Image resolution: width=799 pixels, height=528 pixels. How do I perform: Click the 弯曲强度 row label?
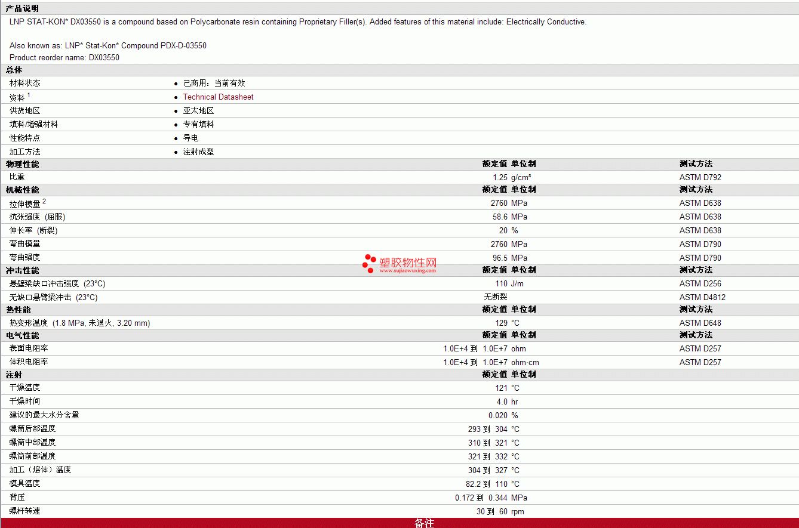tap(25, 258)
